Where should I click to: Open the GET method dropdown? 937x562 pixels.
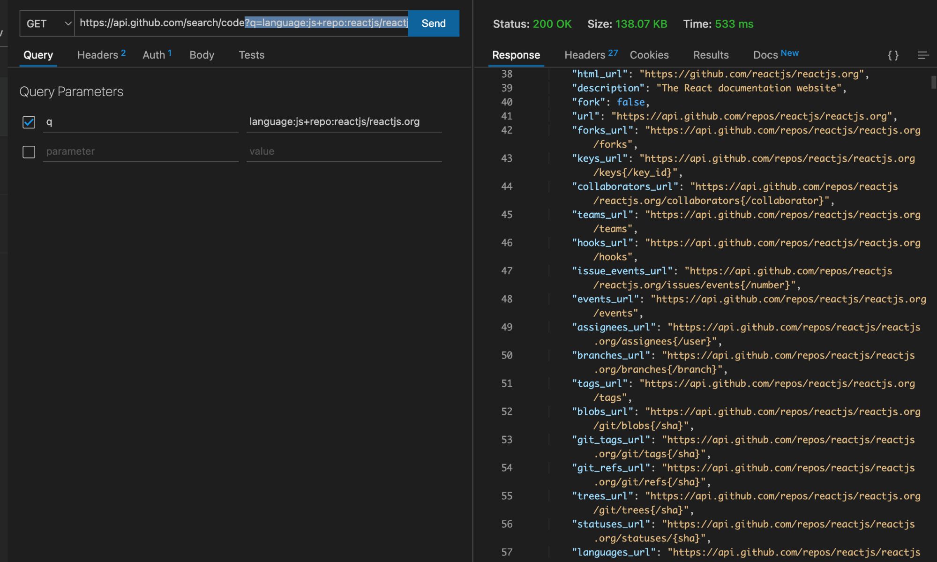tap(46, 23)
